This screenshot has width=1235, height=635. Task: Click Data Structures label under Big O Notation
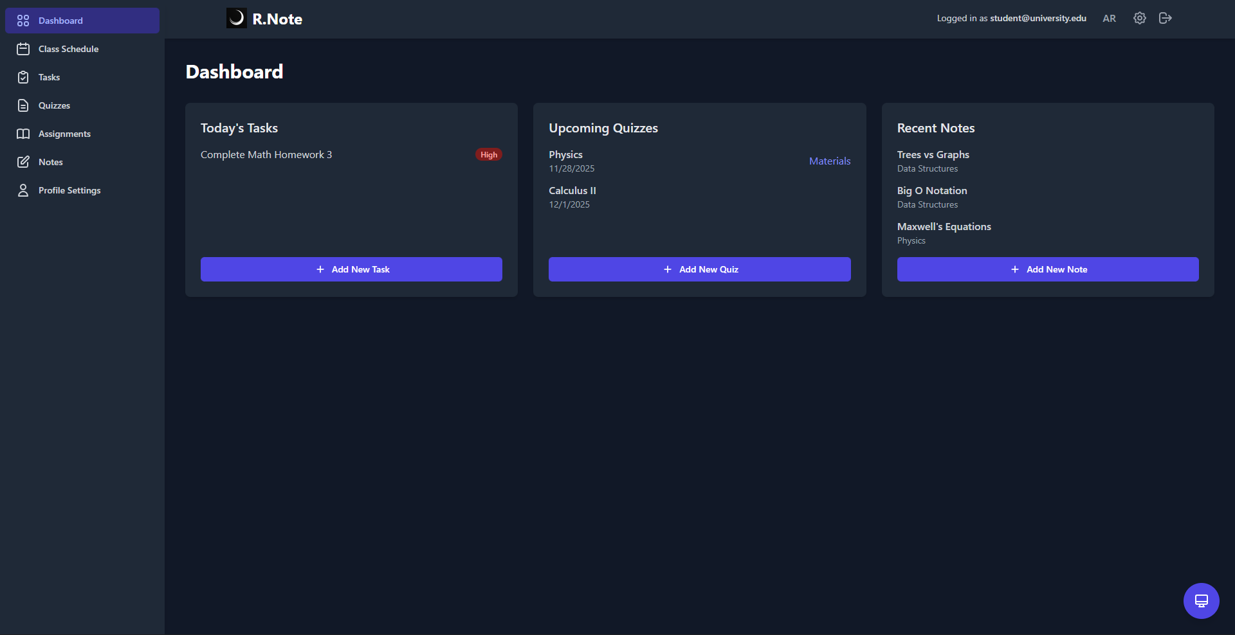(x=928, y=205)
